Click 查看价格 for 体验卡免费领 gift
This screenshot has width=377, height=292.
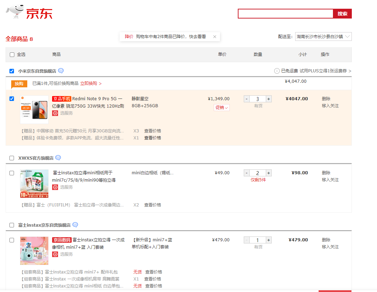(152, 138)
